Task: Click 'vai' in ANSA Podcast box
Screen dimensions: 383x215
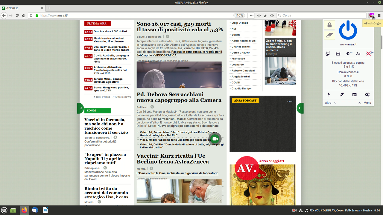Action: click(290, 102)
